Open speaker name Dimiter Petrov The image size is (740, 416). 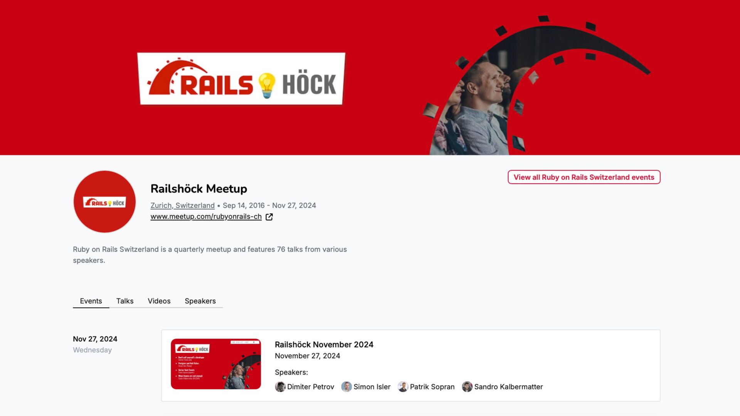(x=311, y=387)
